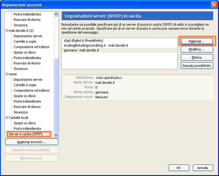219x176 pixels.
Task: Open Cartelle e copie under mail.davide.it
Action: coord(25,42)
